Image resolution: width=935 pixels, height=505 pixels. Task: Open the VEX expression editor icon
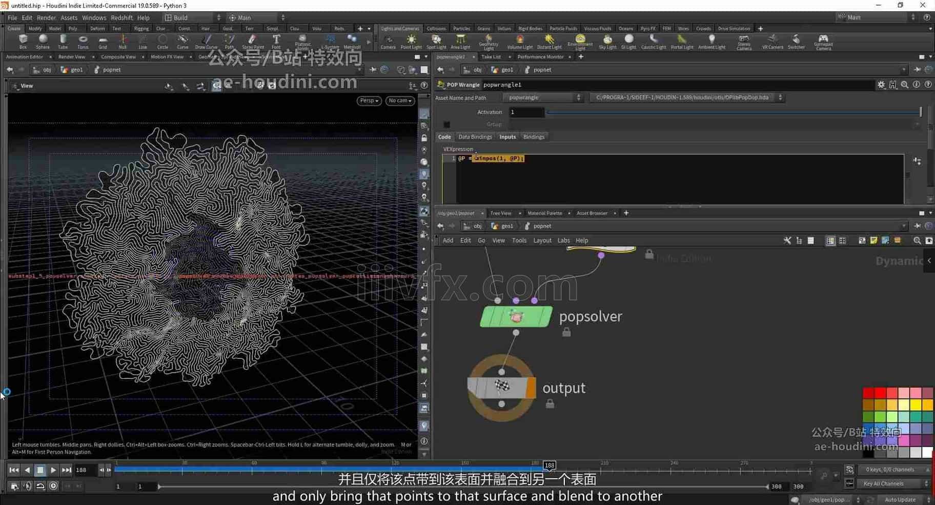(917, 161)
